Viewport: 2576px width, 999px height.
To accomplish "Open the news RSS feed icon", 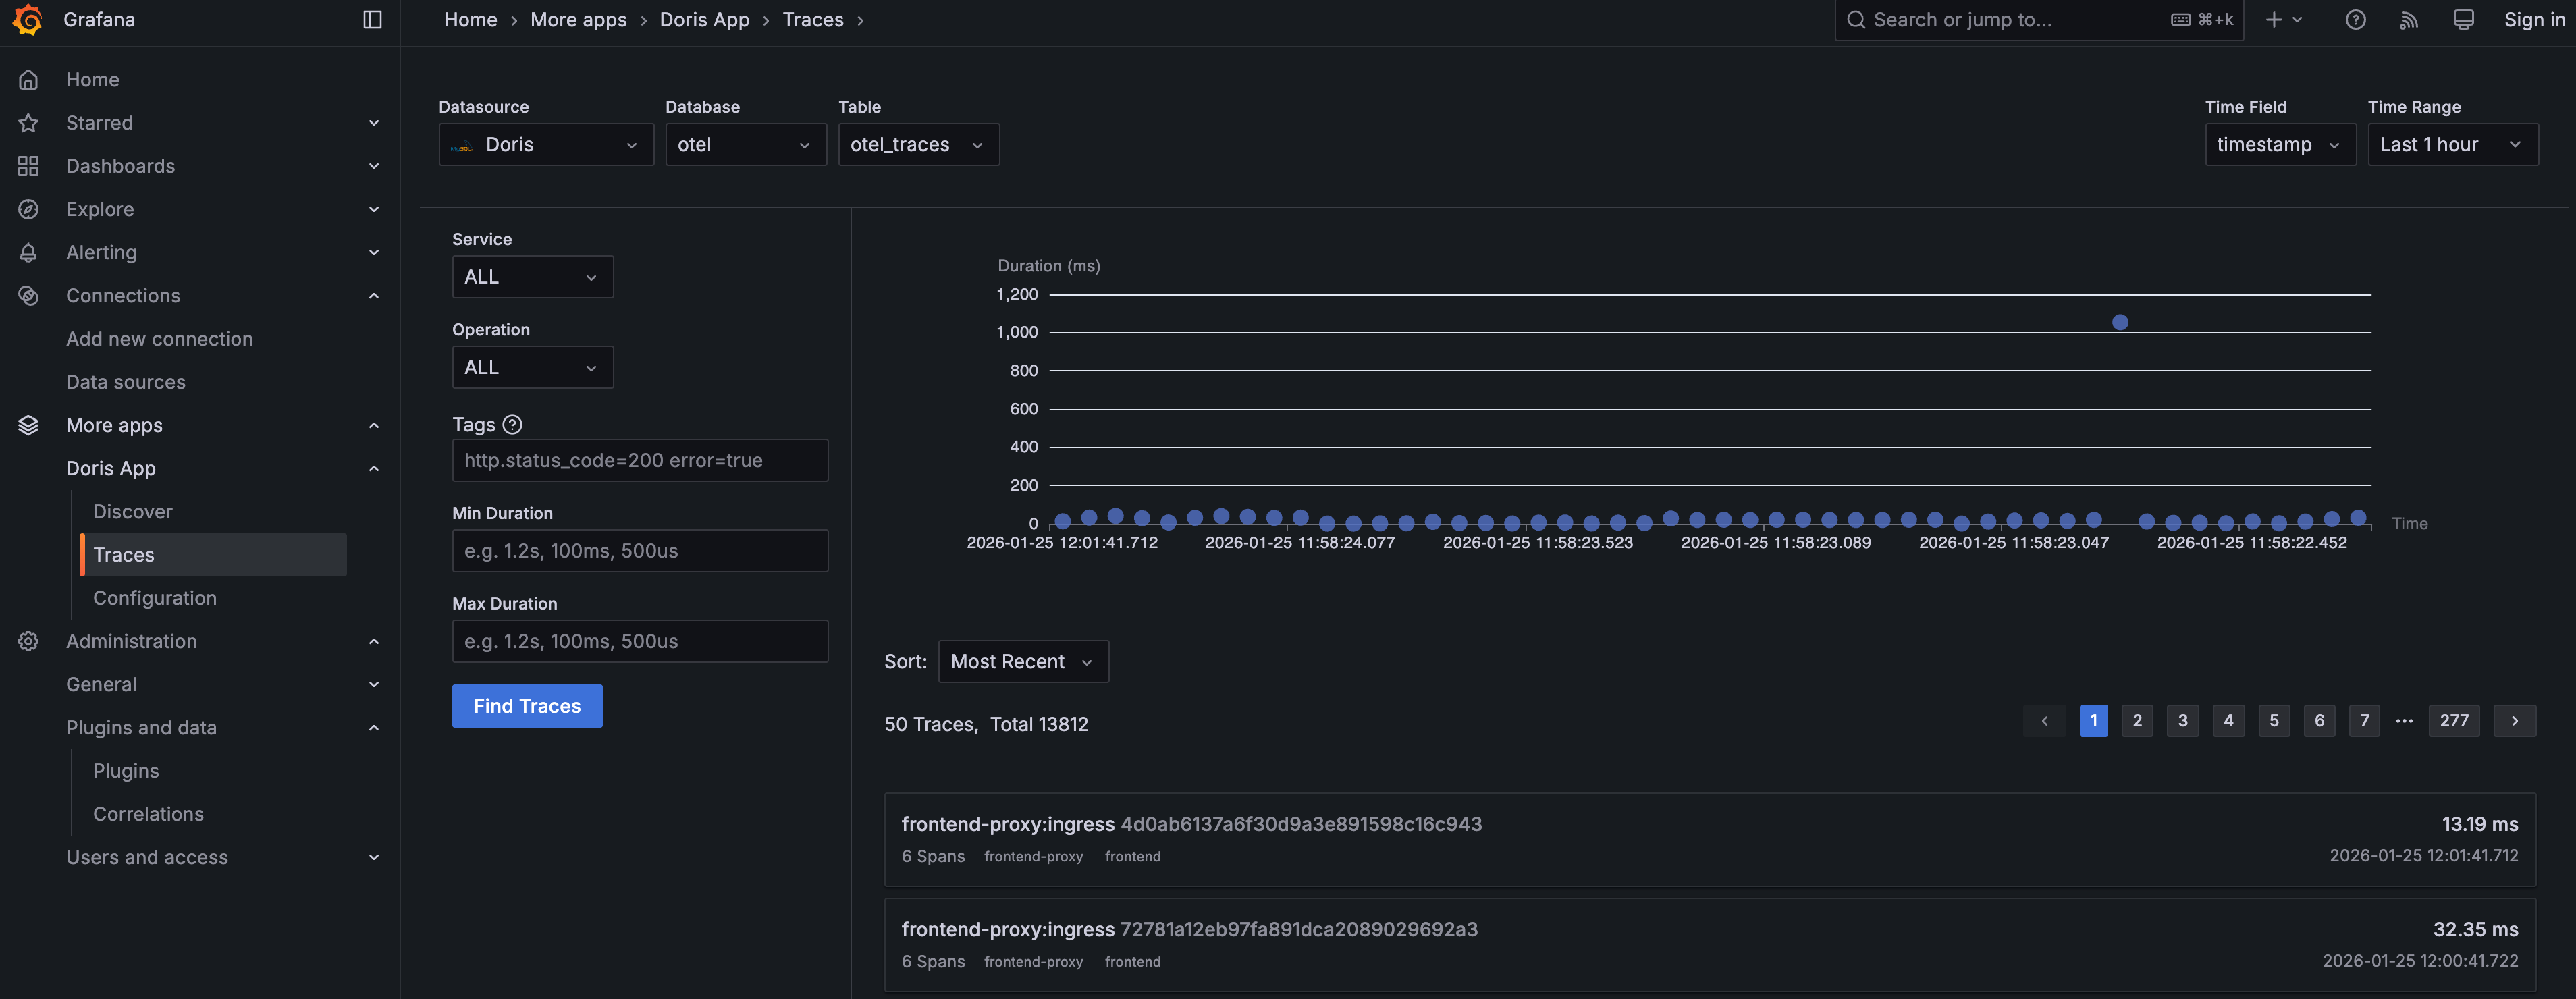I will [2409, 20].
